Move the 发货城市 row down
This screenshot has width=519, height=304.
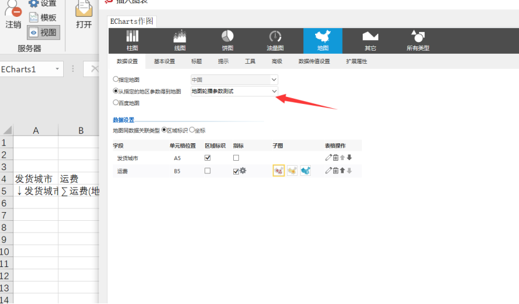[x=349, y=158]
